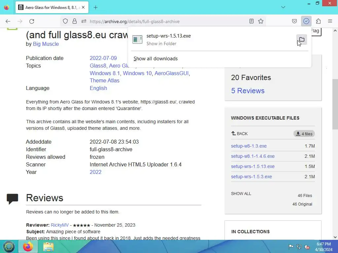Open the year 2022 link
This screenshot has width=338, height=253.
coord(95,172)
